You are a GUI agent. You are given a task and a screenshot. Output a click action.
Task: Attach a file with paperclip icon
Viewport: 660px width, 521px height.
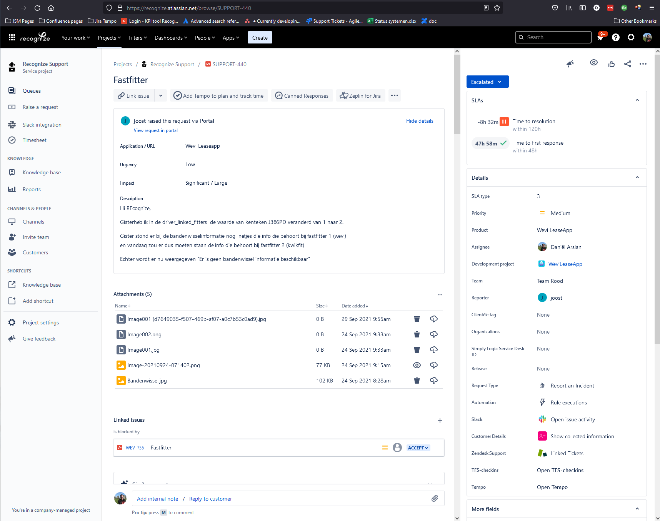[435, 498]
